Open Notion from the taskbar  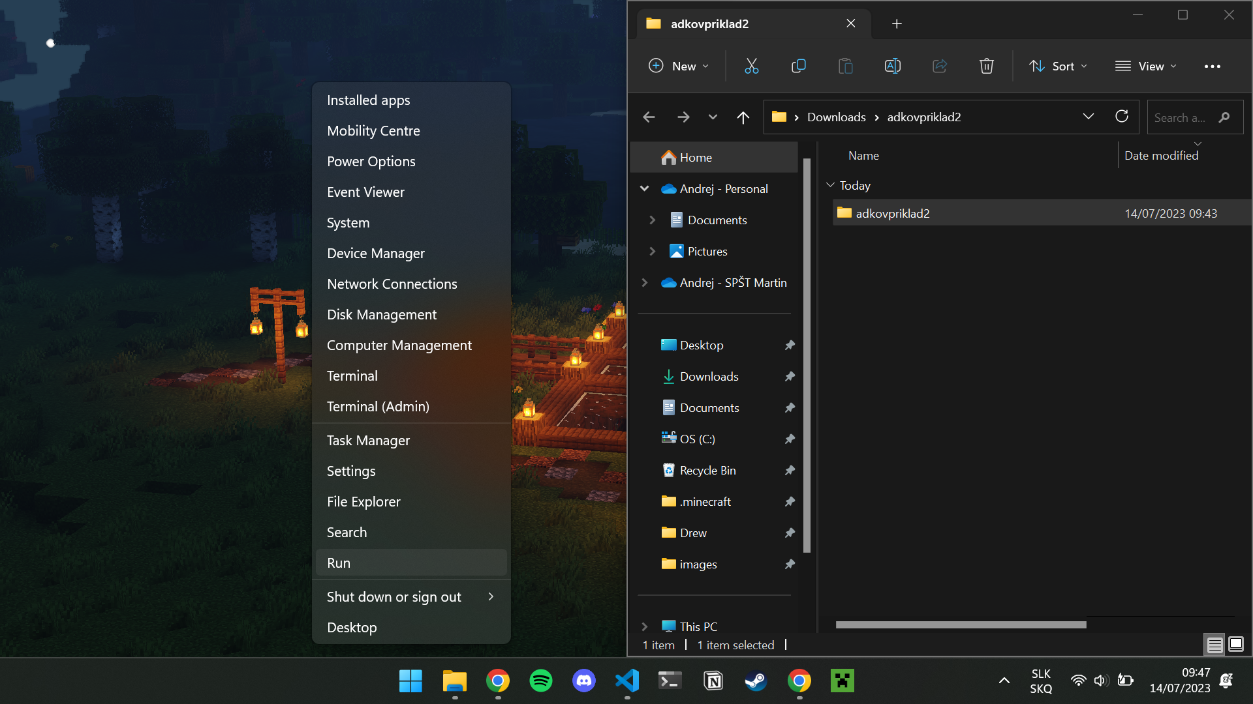pos(713,681)
